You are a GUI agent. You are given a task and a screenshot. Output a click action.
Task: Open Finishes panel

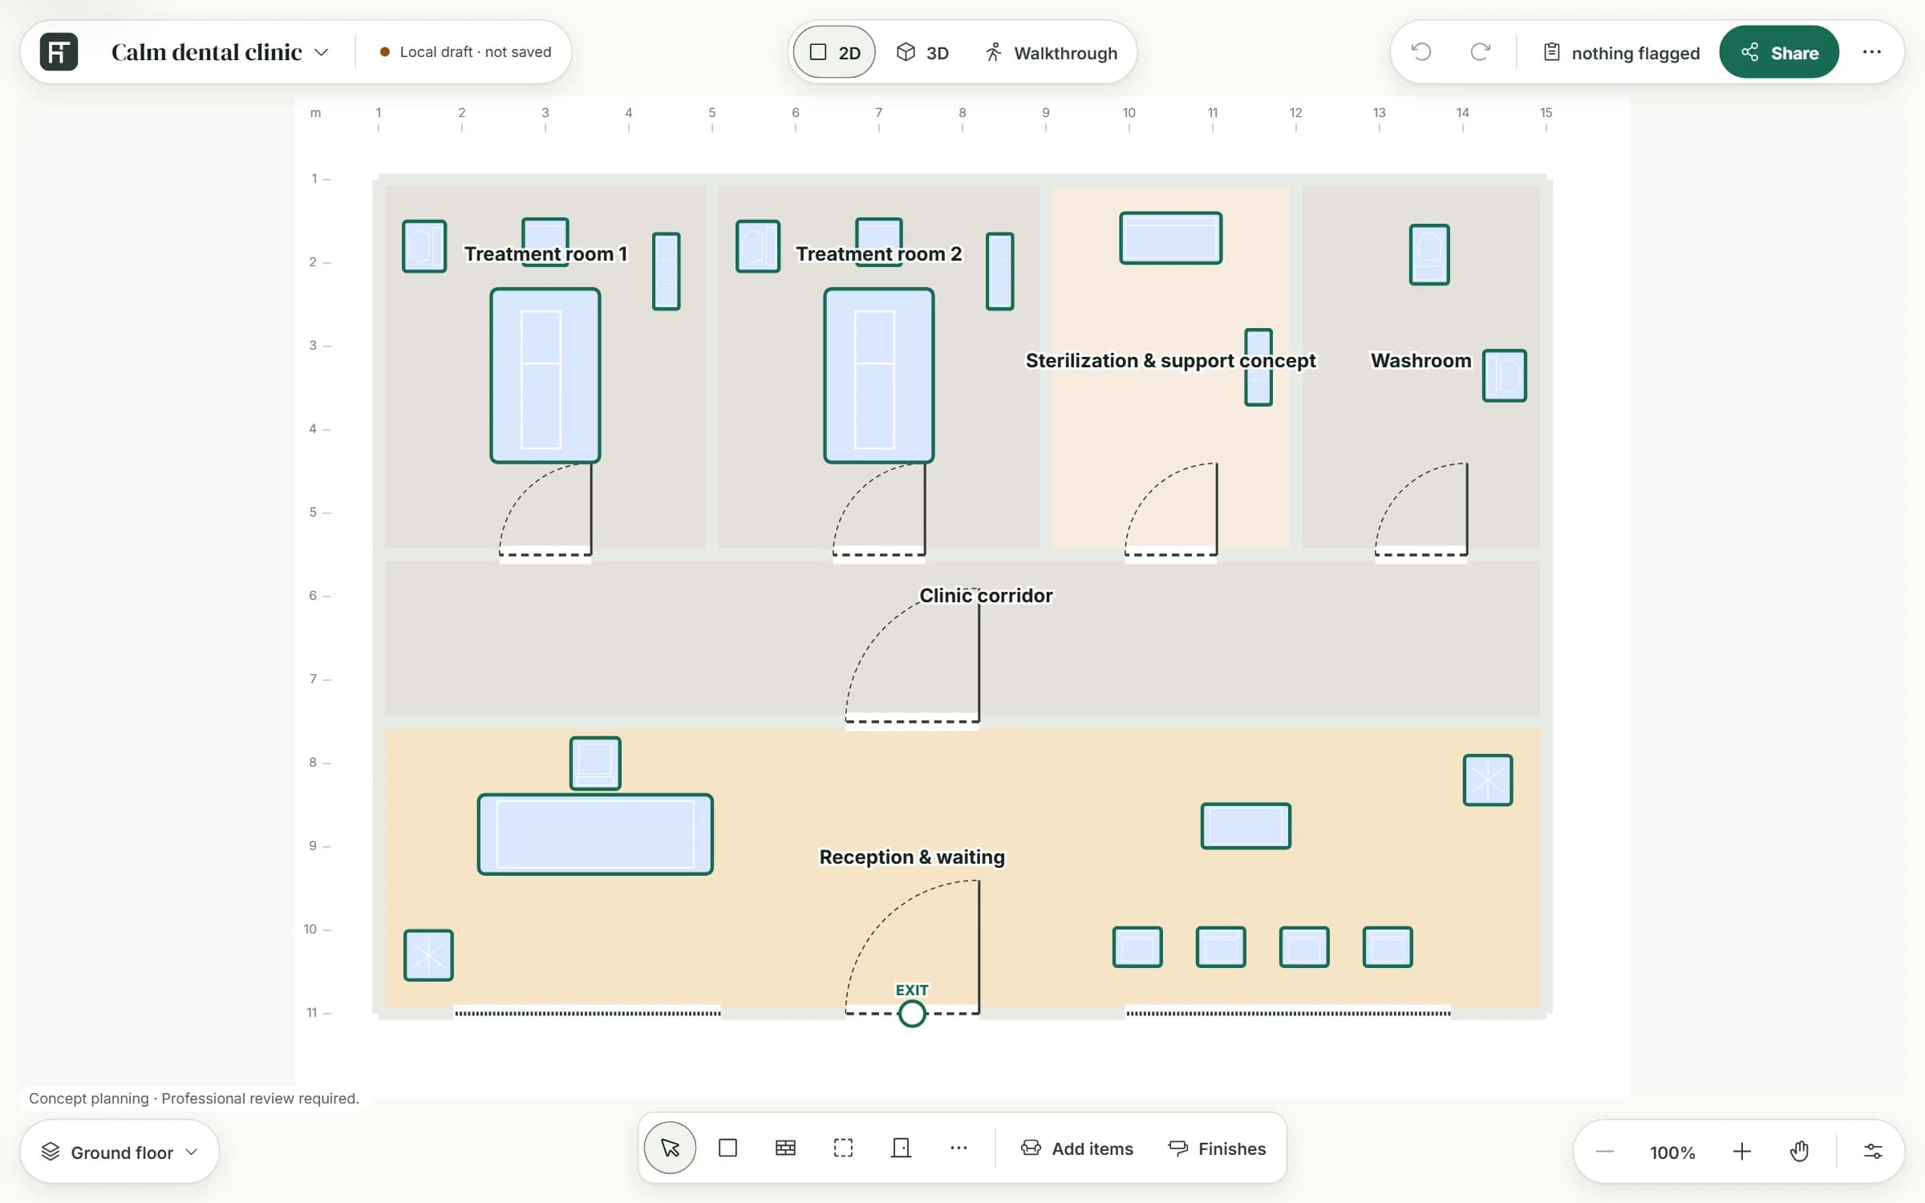(x=1218, y=1148)
